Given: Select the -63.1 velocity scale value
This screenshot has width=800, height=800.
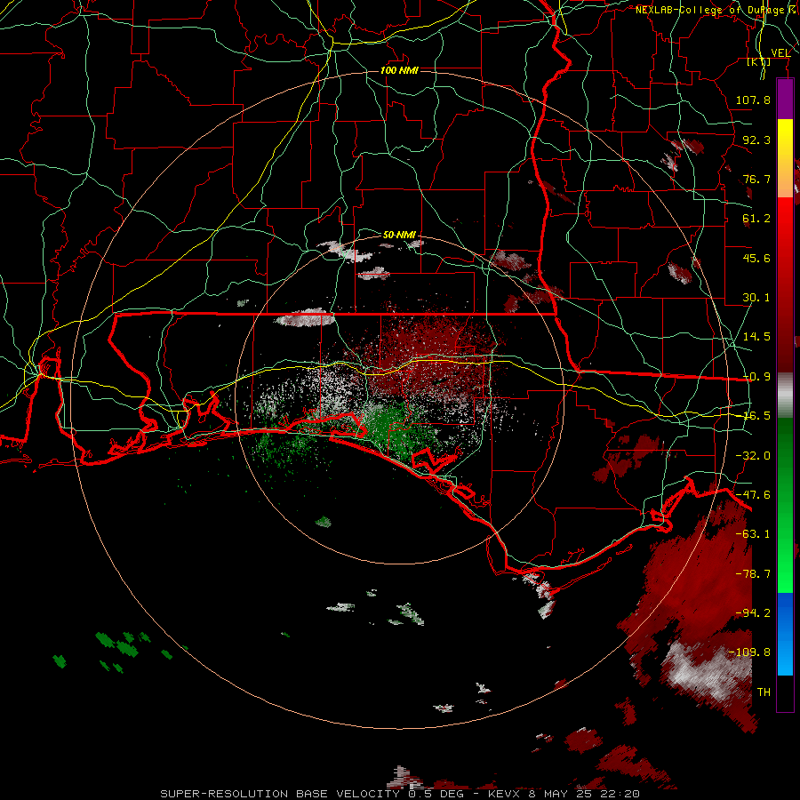Looking at the screenshot, I should (753, 534).
